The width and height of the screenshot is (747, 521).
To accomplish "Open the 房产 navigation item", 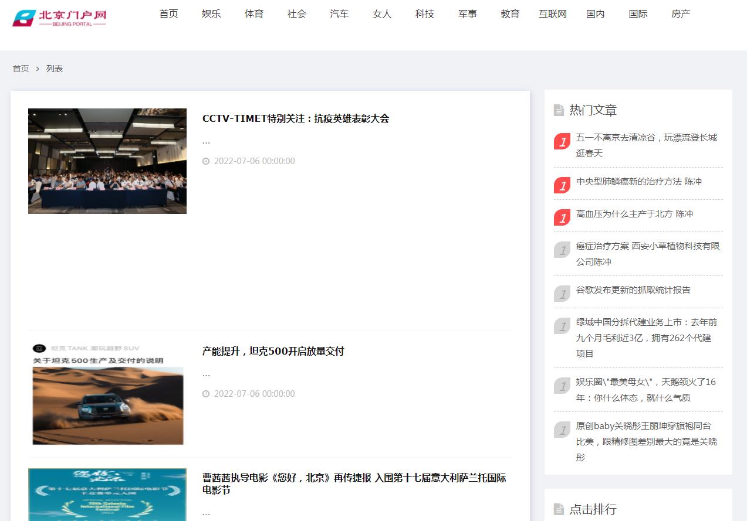I will click(x=681, y=13).
